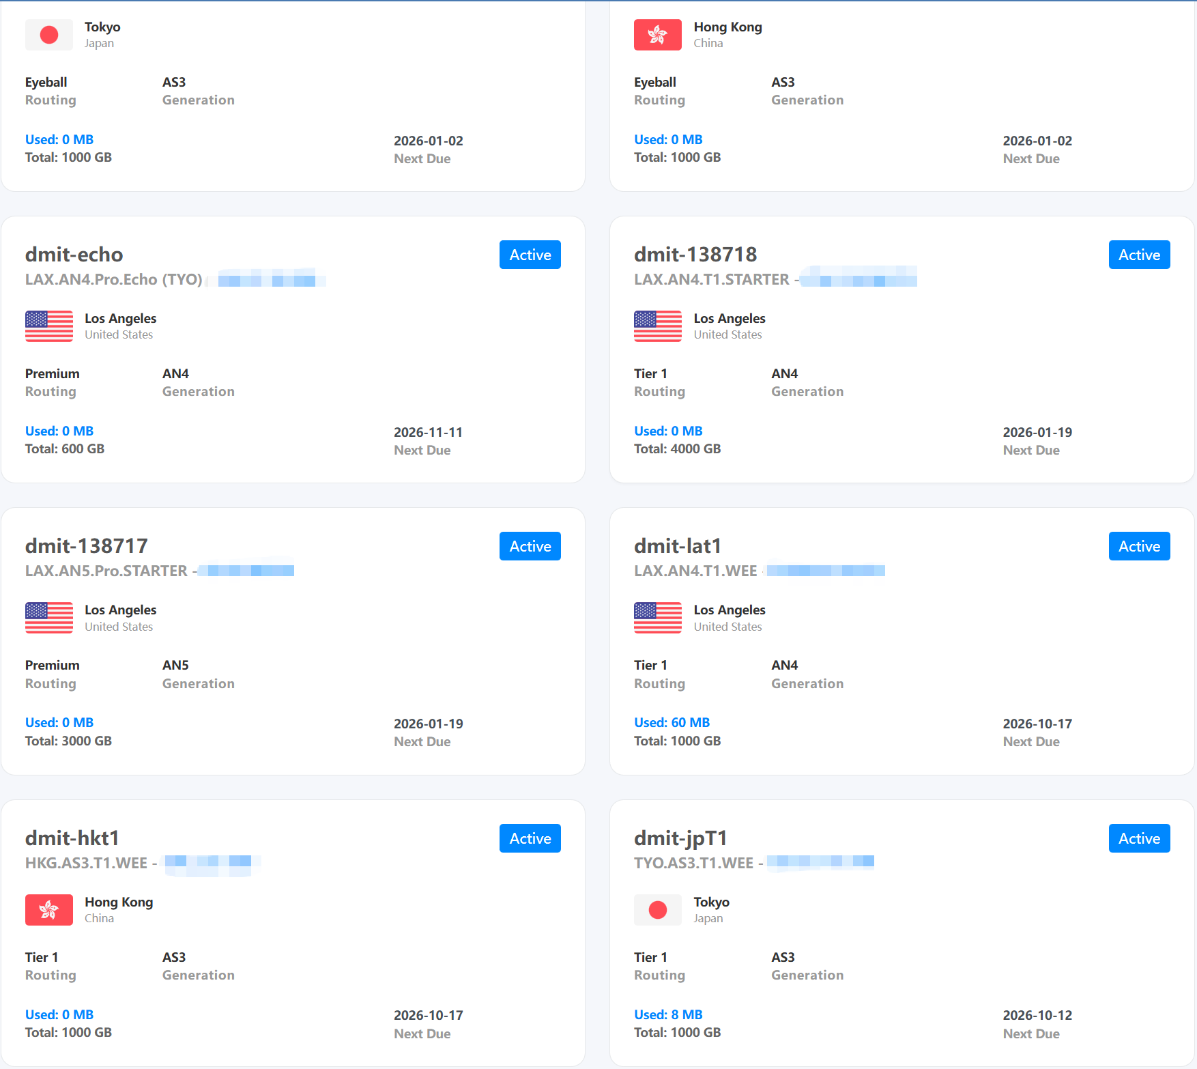
Task: Open the dmit-echo server title
Action: coord(74,255)
